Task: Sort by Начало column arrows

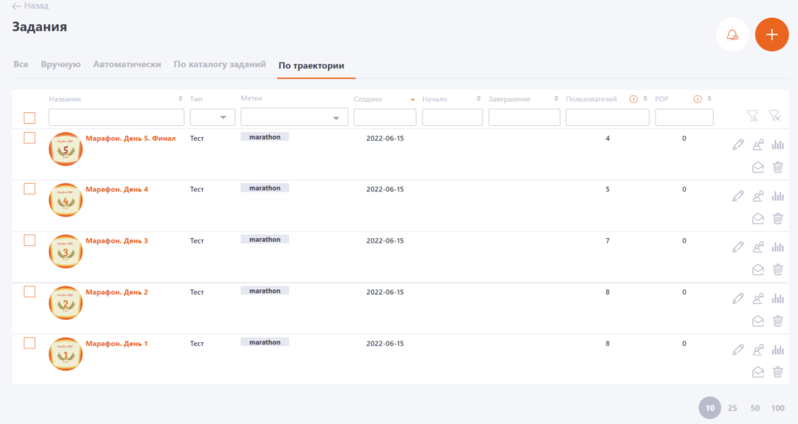Action: tap(478, 99)
